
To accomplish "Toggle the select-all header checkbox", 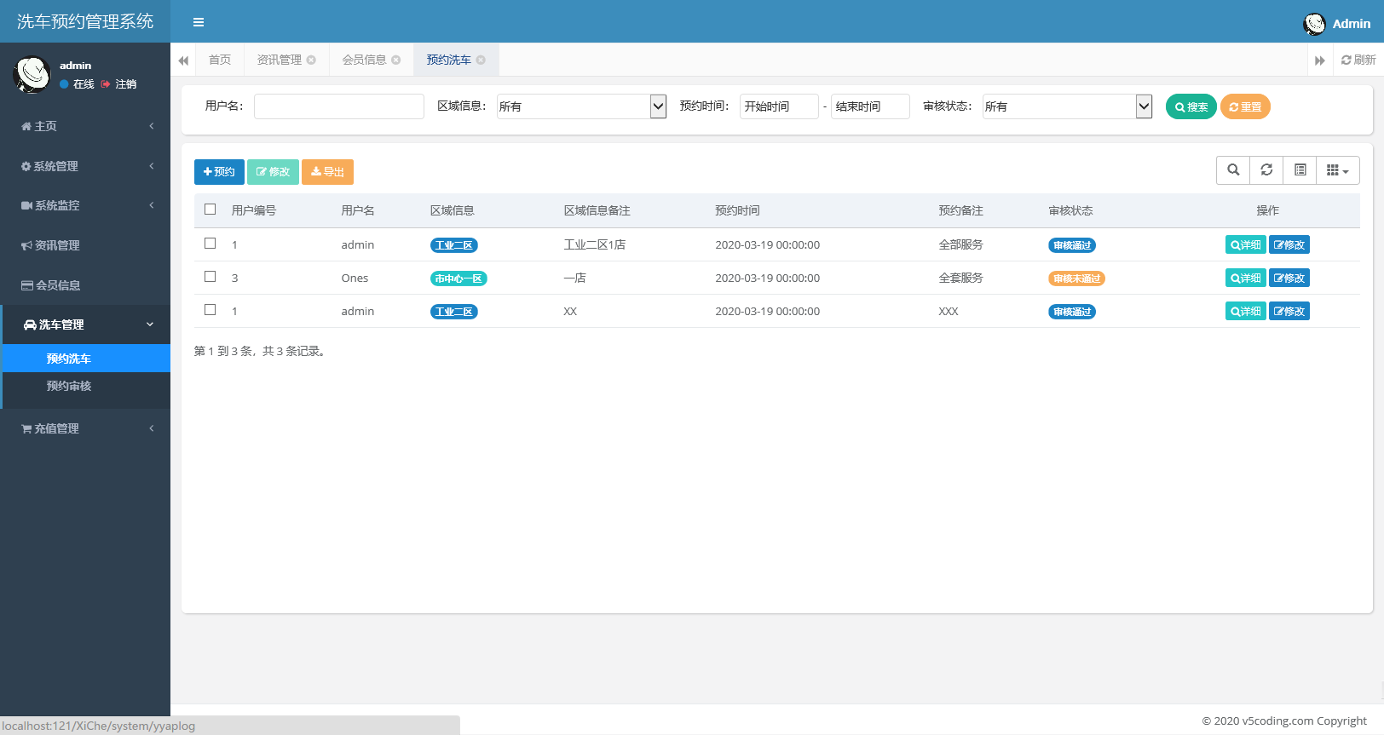I will click(x=210, y=210).
